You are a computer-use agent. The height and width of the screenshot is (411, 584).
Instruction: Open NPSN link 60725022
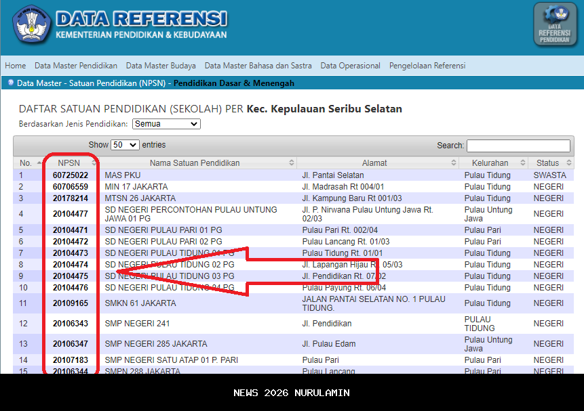pyautogui.click(x=71, y=175)
